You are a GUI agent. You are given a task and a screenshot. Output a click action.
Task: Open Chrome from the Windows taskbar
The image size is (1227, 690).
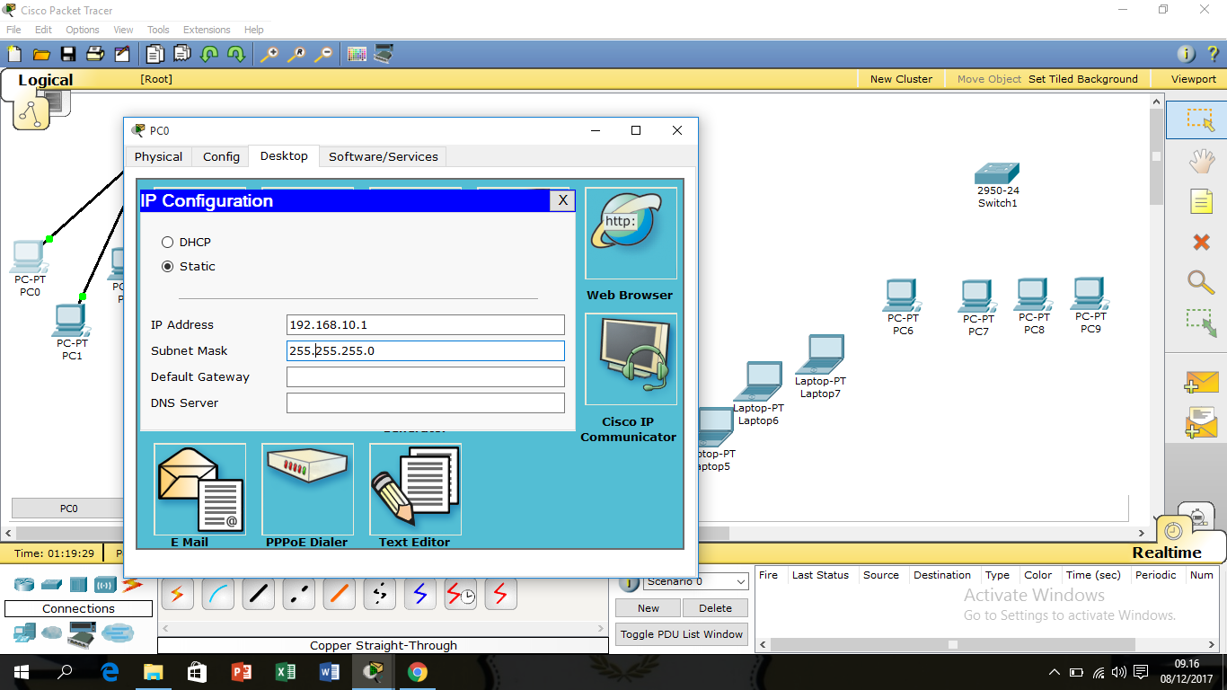tap(417, 672)
